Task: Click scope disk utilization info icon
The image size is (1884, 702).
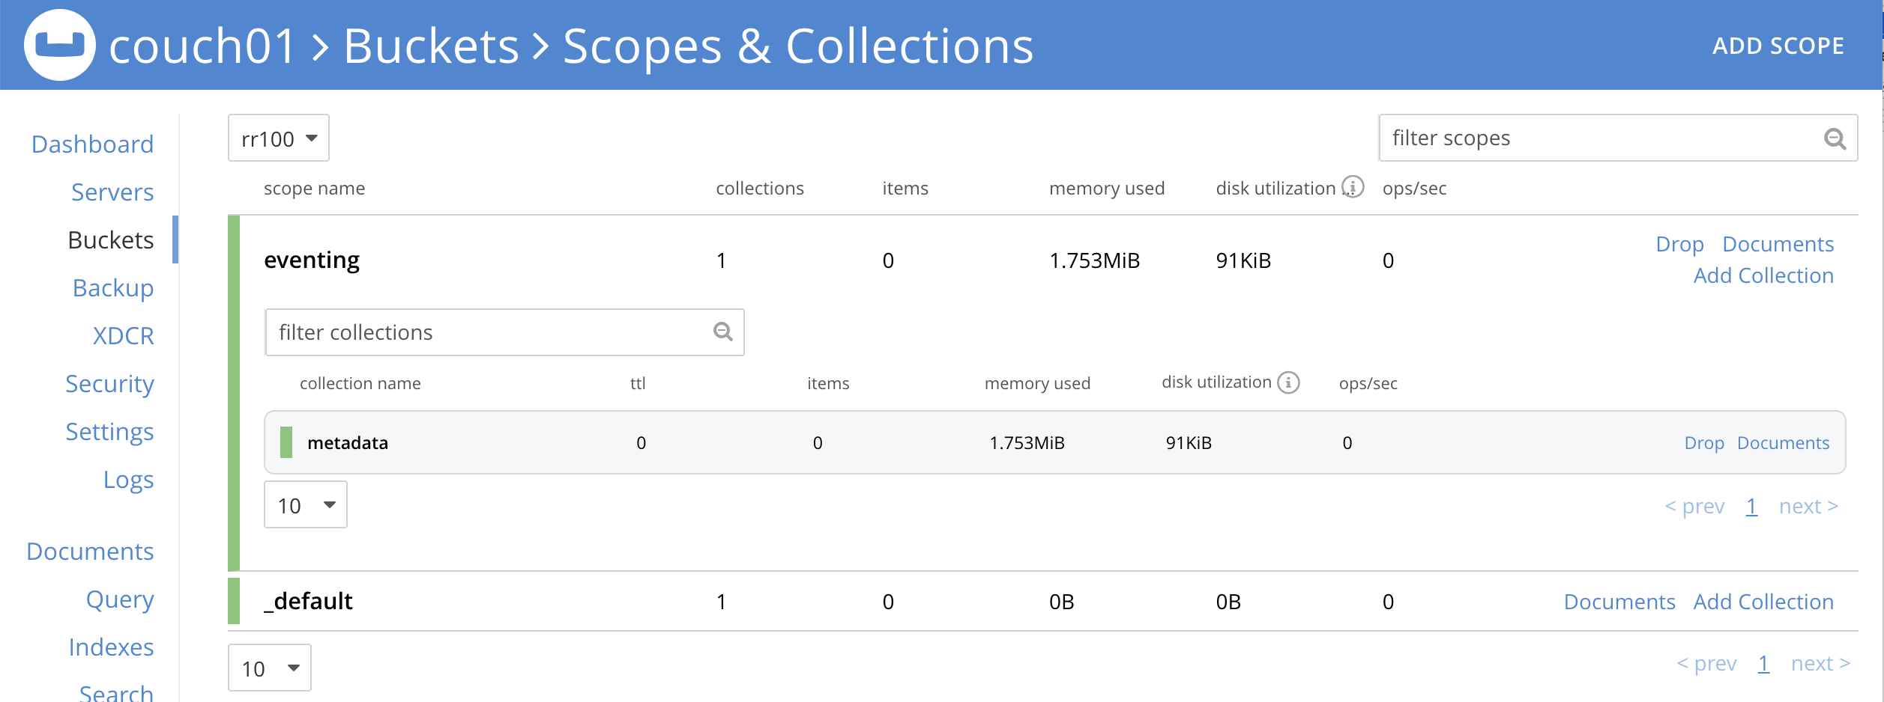Action: coord(1353,187)
